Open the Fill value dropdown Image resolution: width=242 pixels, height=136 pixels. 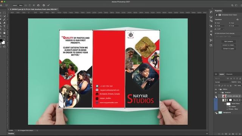pyautogui.click(x=239, y=86)
